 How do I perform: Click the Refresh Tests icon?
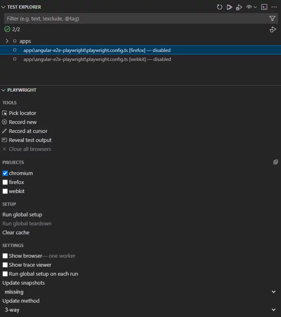click(x=220, y=7)
